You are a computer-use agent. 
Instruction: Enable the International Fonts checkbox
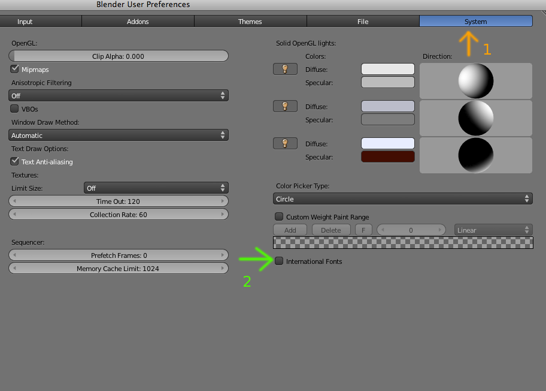(x=279, y=261)
